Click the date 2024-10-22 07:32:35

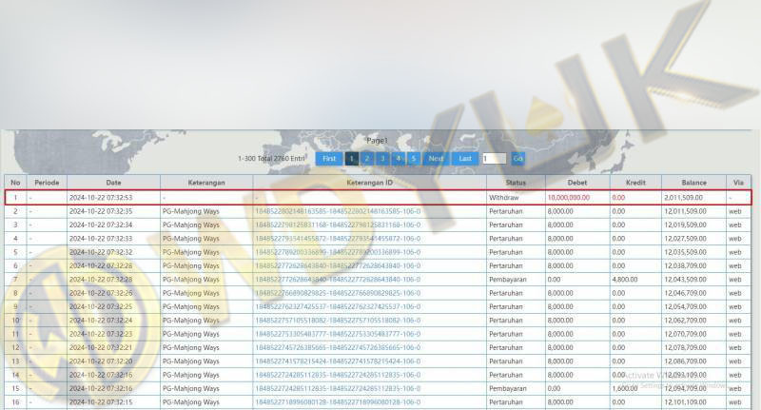(x=101, y=211)
